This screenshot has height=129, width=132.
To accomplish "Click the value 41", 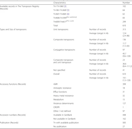I will pos(123,70).
